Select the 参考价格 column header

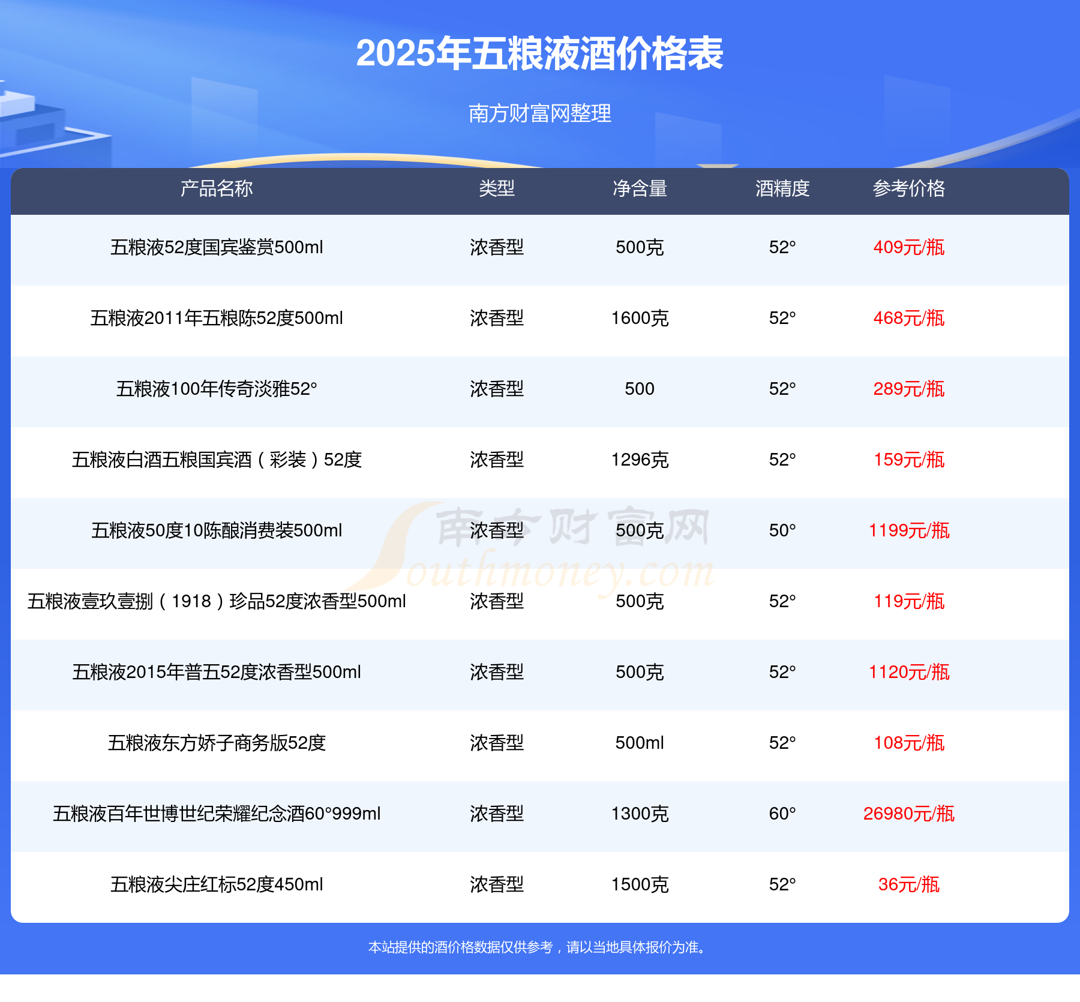pos(909,188)
